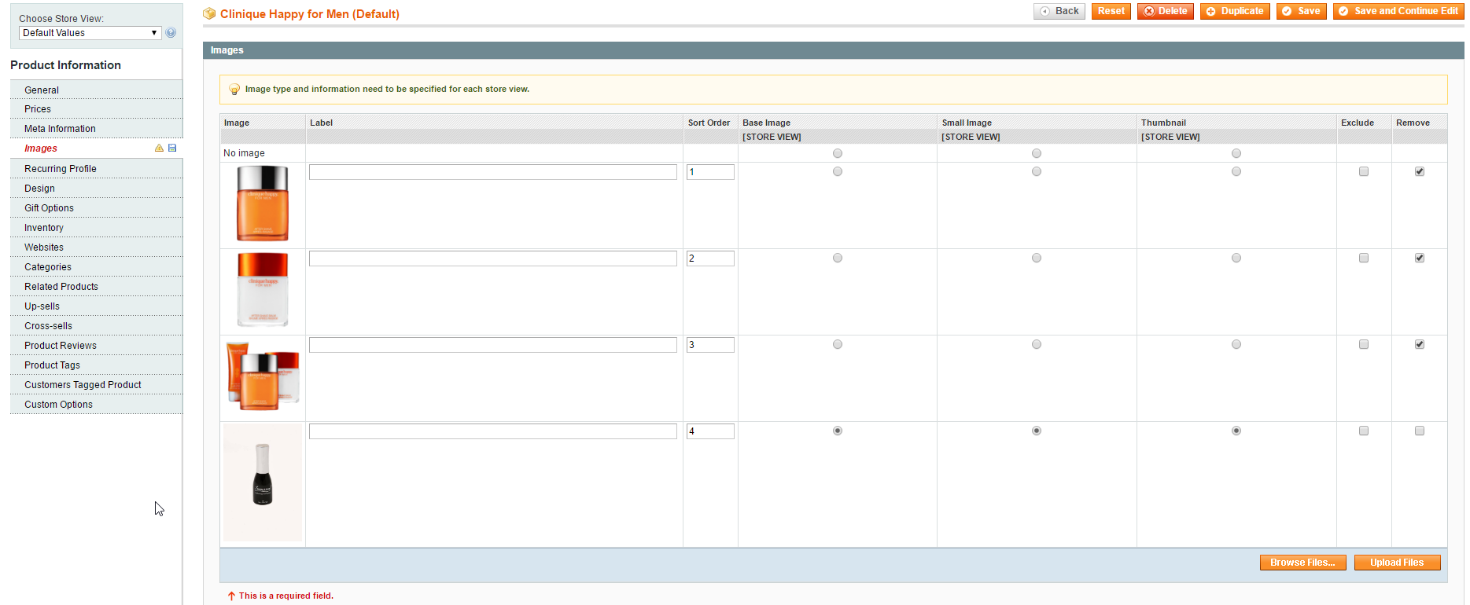The height and width of the screenshot is (605, 1470).
Task: Select sort order 4 image Base Image radio
Action: 838,431
